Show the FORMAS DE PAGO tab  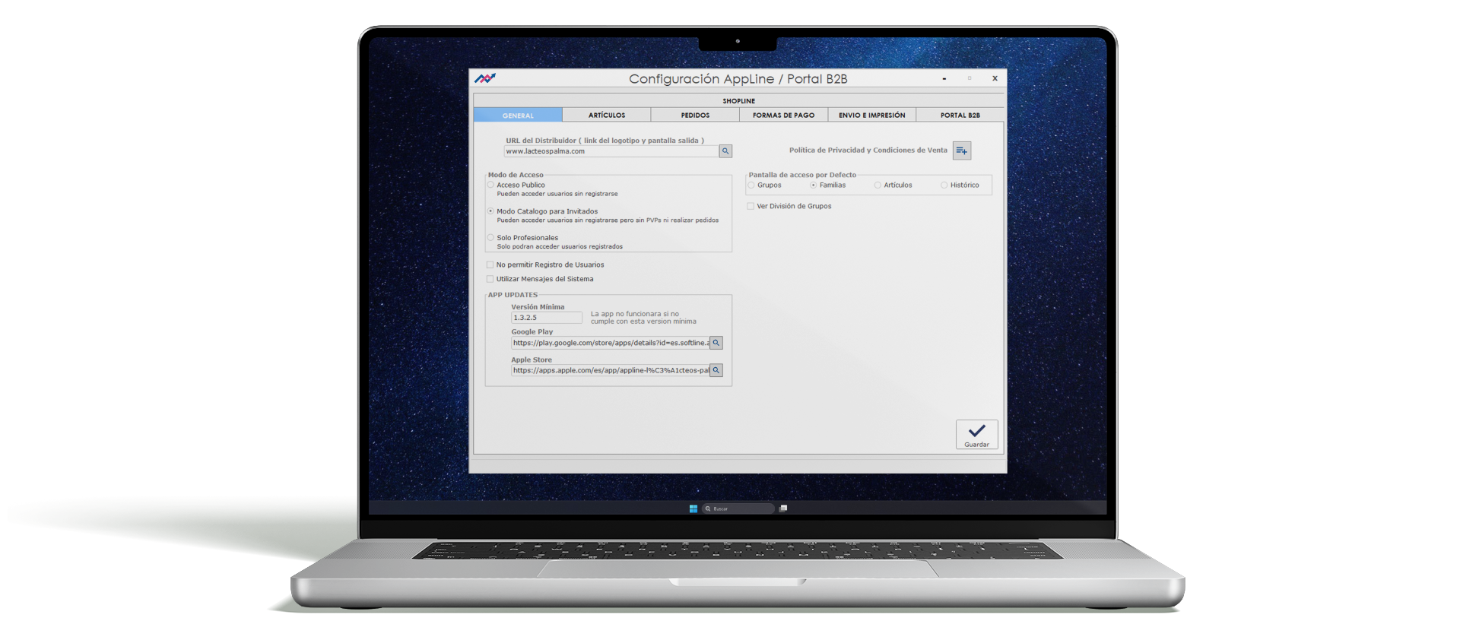(x=783, y=116)
